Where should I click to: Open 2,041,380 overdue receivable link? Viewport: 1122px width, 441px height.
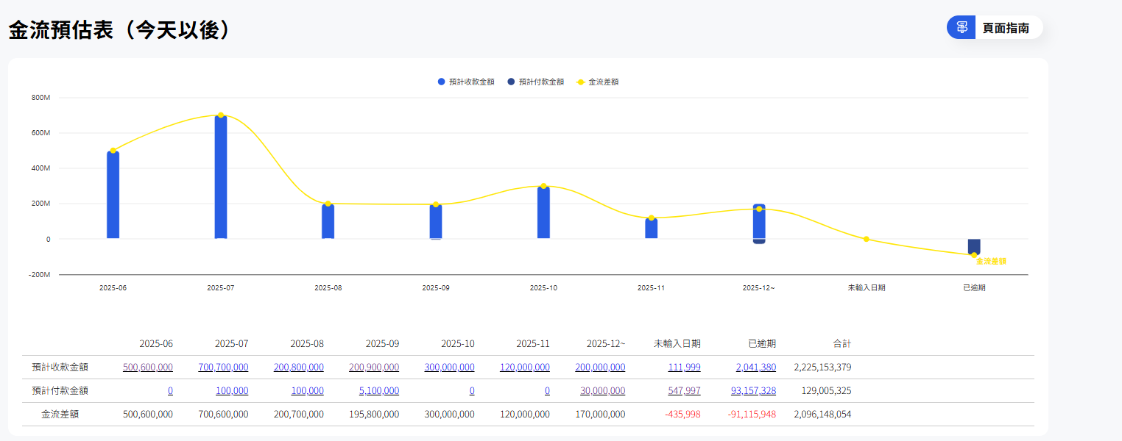pyautogui.click(x=755, y=367)
